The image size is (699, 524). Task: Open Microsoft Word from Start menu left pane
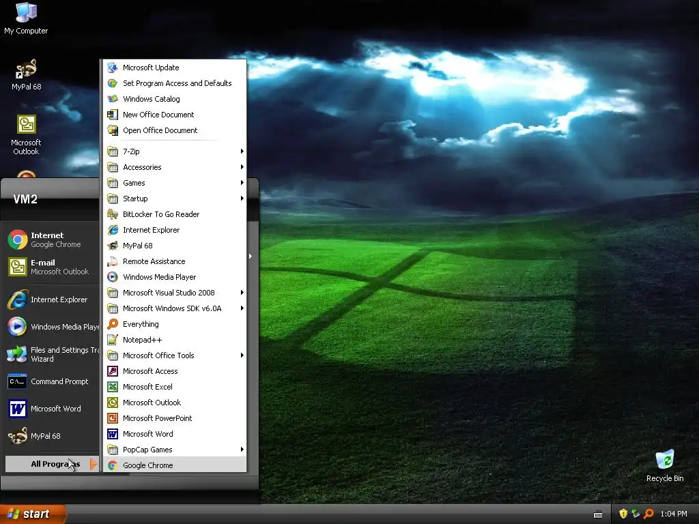pyautogui.click(x=52, y=409)
